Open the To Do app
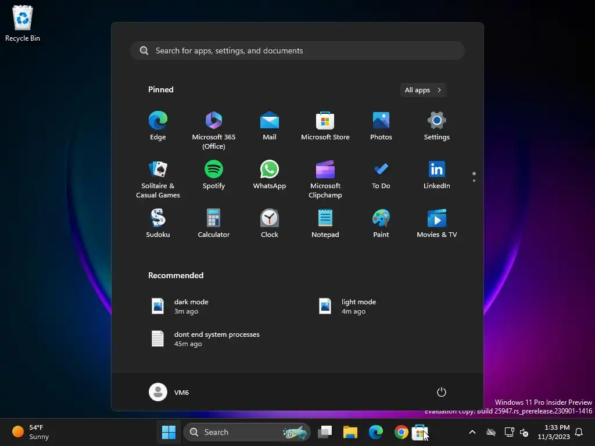The width and height of the screenshot is (595, 446). pos(381,175)
